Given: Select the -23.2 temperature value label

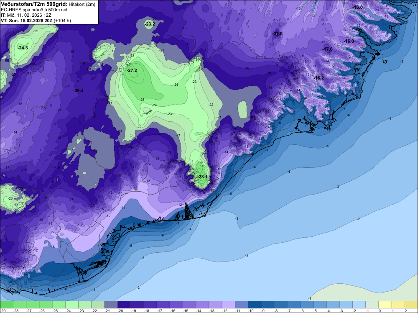Looking at the screenshot, I should pos(150,24).
